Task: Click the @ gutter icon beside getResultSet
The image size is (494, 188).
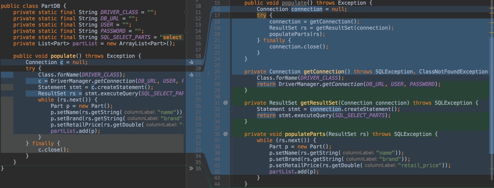Action: pyautogui.click(x=225, y=103)
